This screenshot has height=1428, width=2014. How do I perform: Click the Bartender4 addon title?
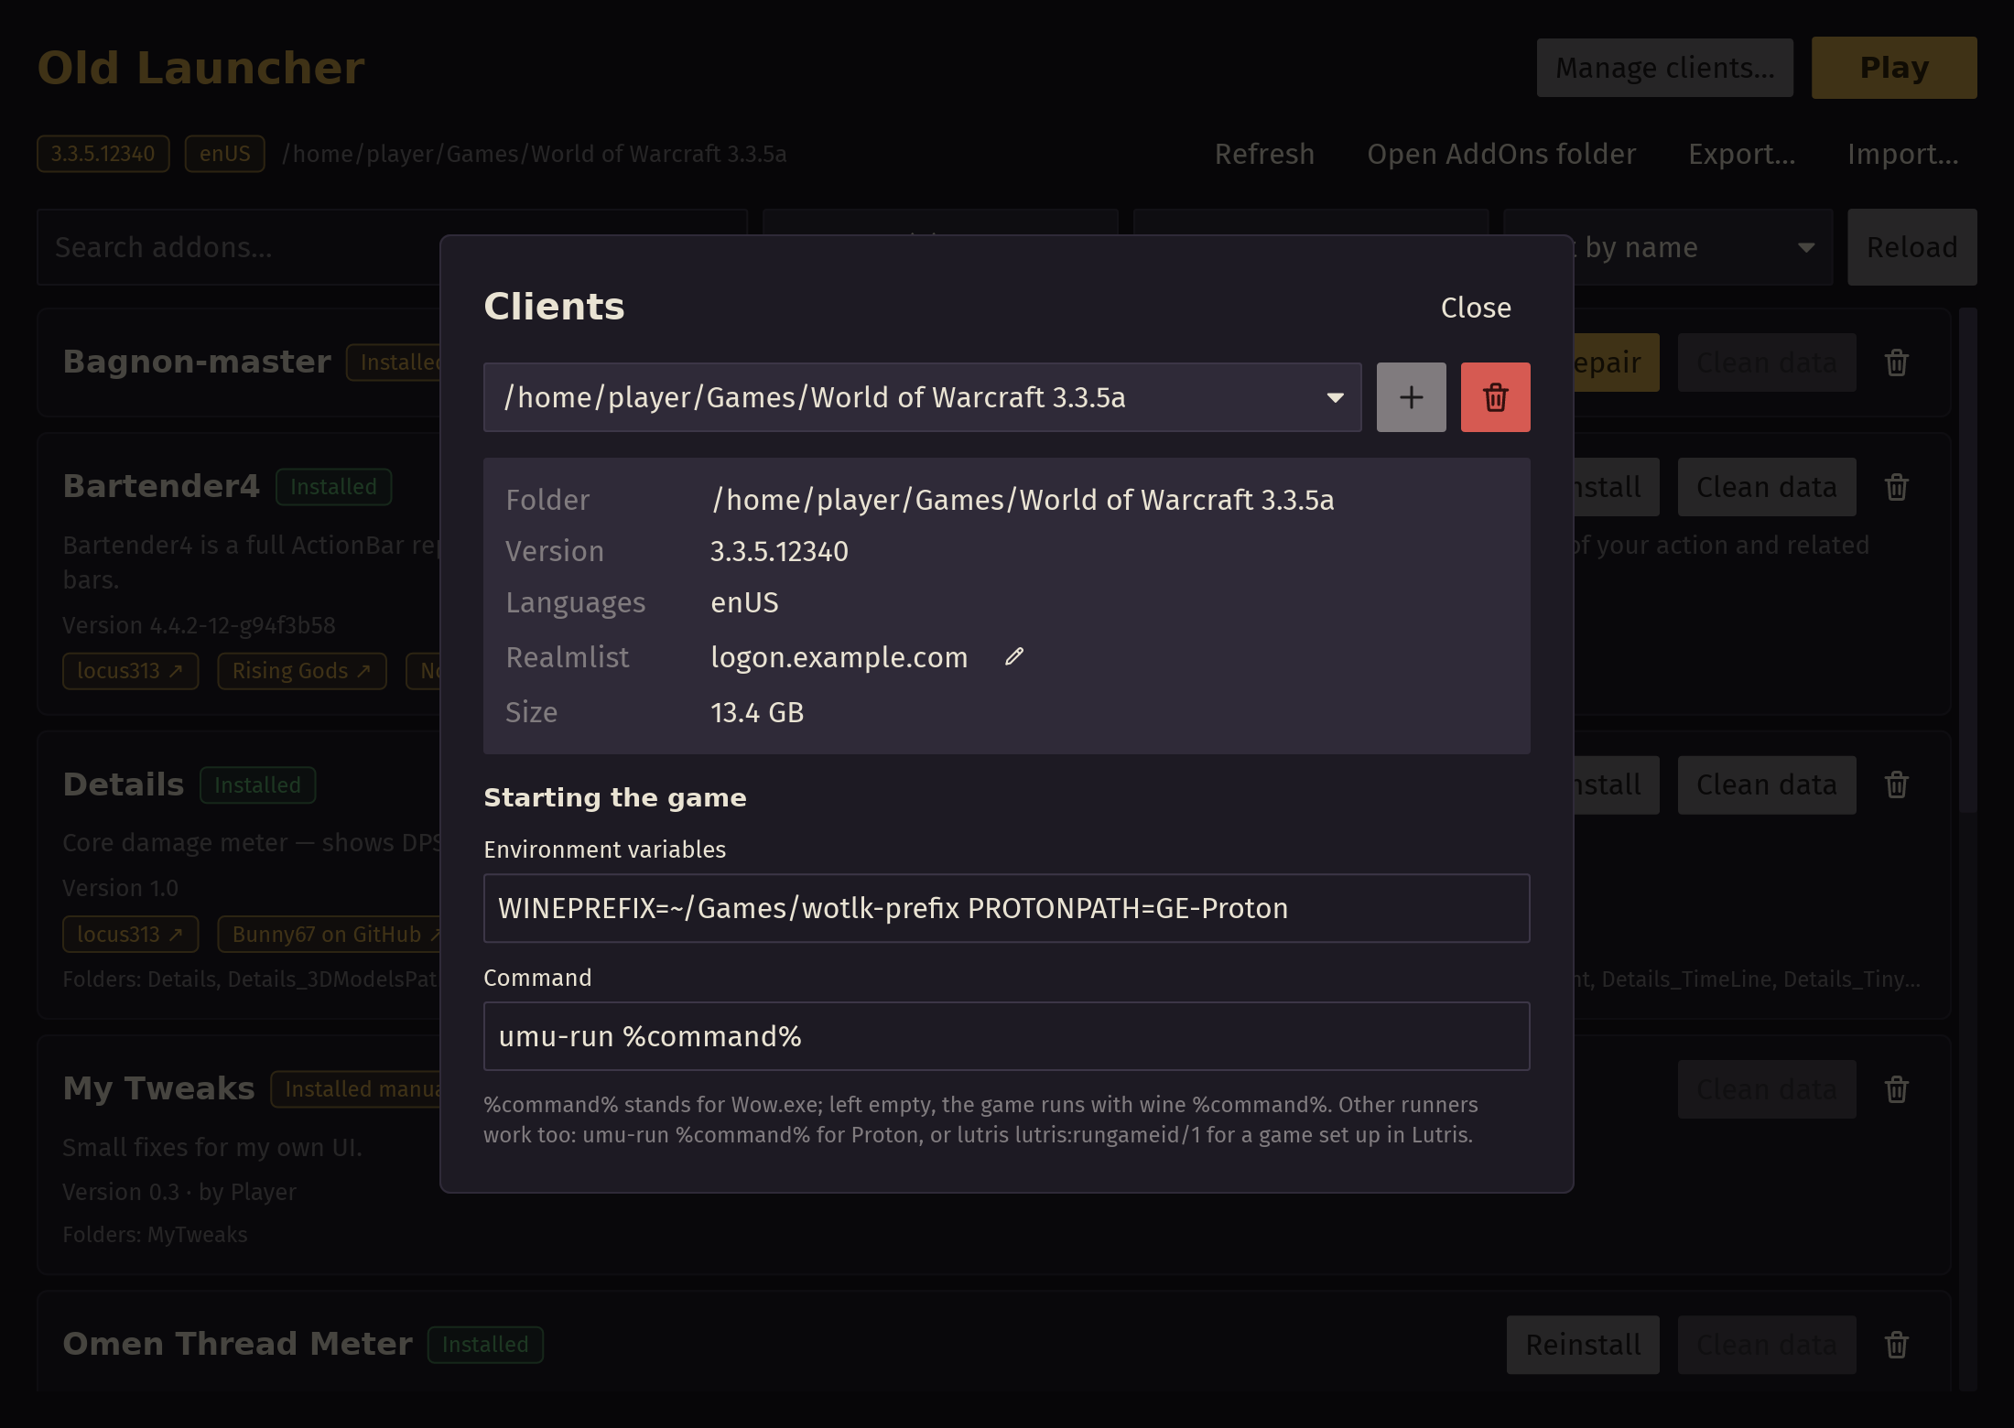coord(161,486)
